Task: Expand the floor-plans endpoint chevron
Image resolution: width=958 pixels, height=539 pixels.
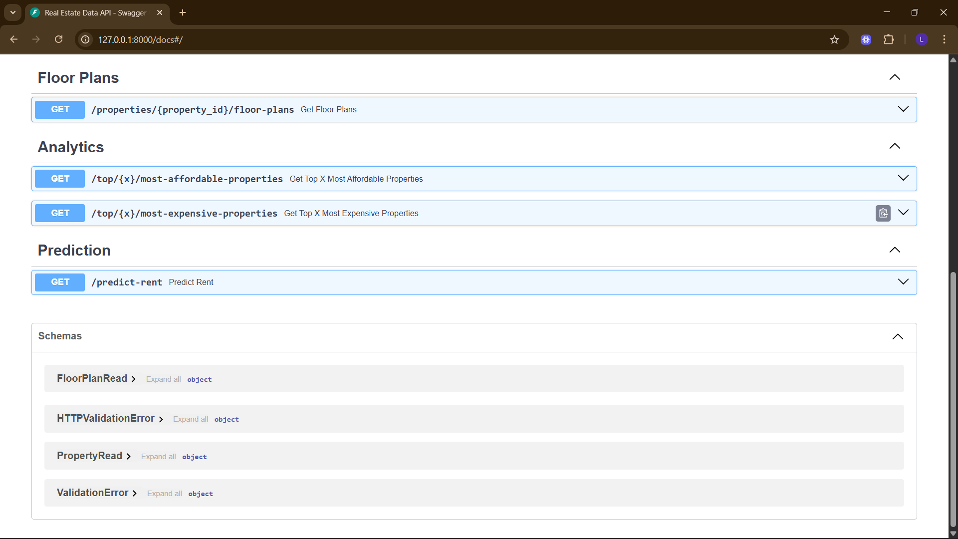Action: click(x=903, y=109)
